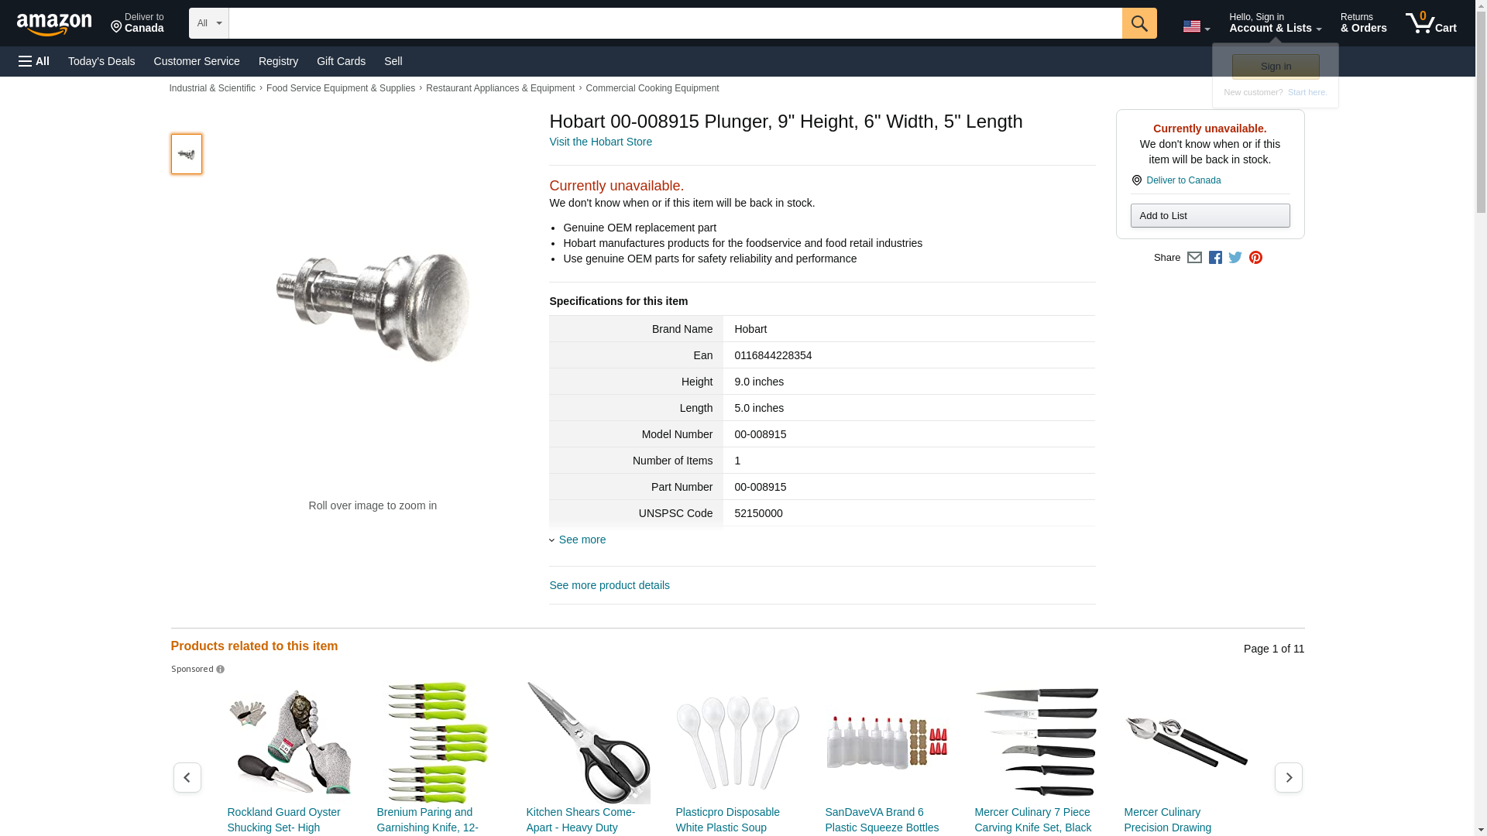Share on Pinterest icon
The image size is (1487, 836).
pos(1255,258)
